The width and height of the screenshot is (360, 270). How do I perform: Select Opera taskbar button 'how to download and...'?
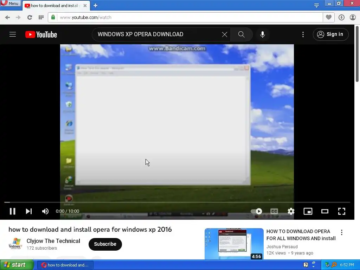click(x=65, y=265)
